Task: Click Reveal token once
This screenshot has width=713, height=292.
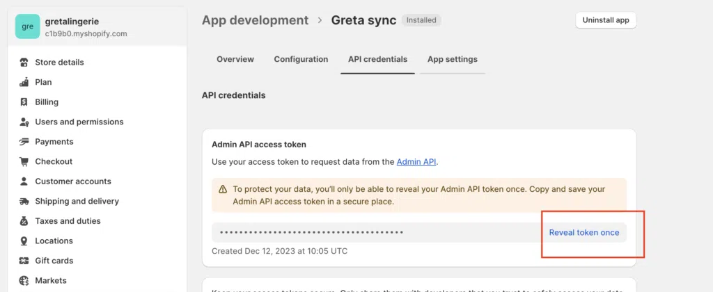Action: click(x=583, y=232)
